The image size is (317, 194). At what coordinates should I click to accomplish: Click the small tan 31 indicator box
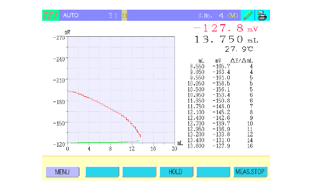(124, 15)
